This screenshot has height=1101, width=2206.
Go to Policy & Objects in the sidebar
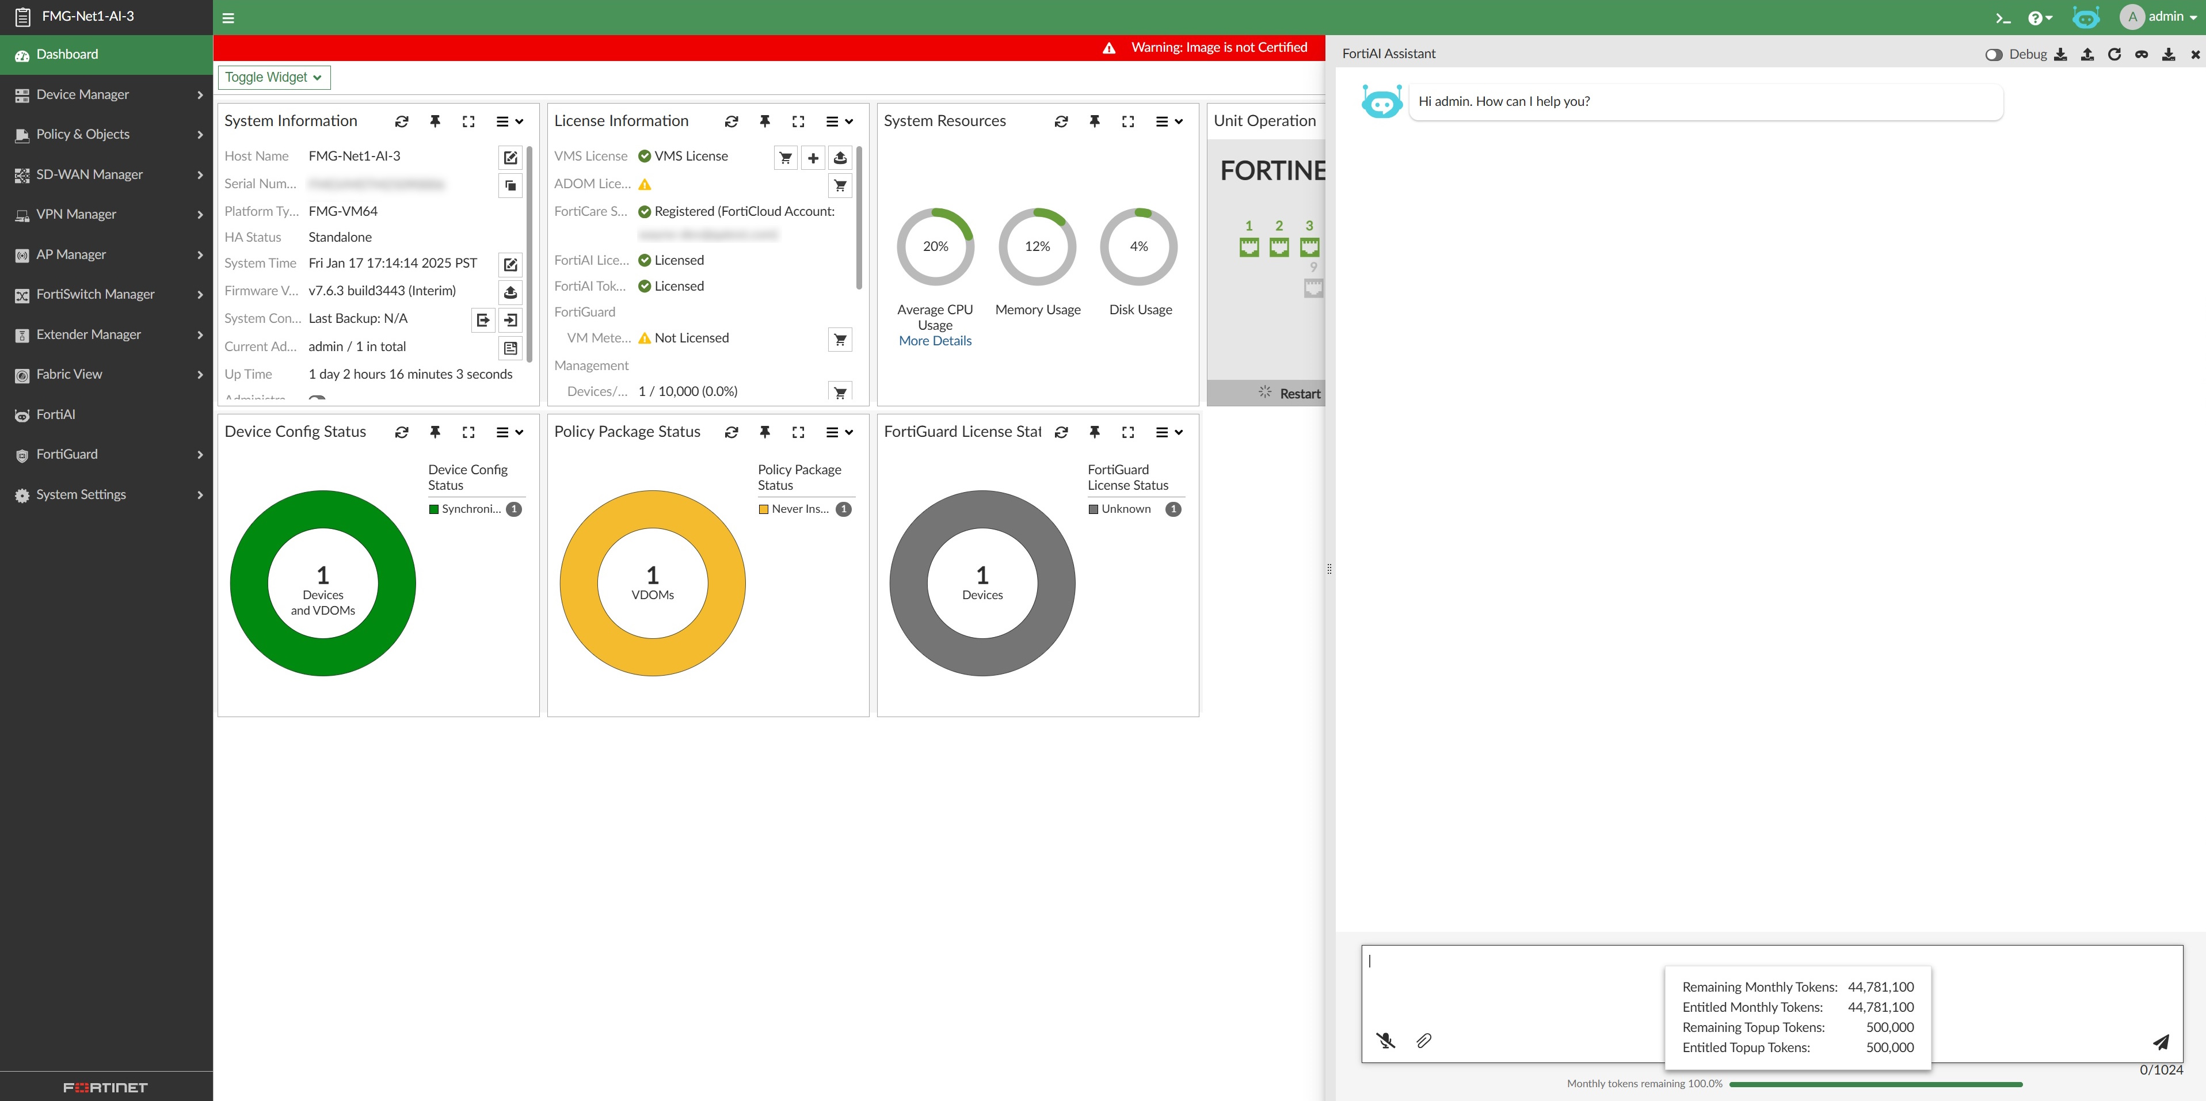pos(83,134)
